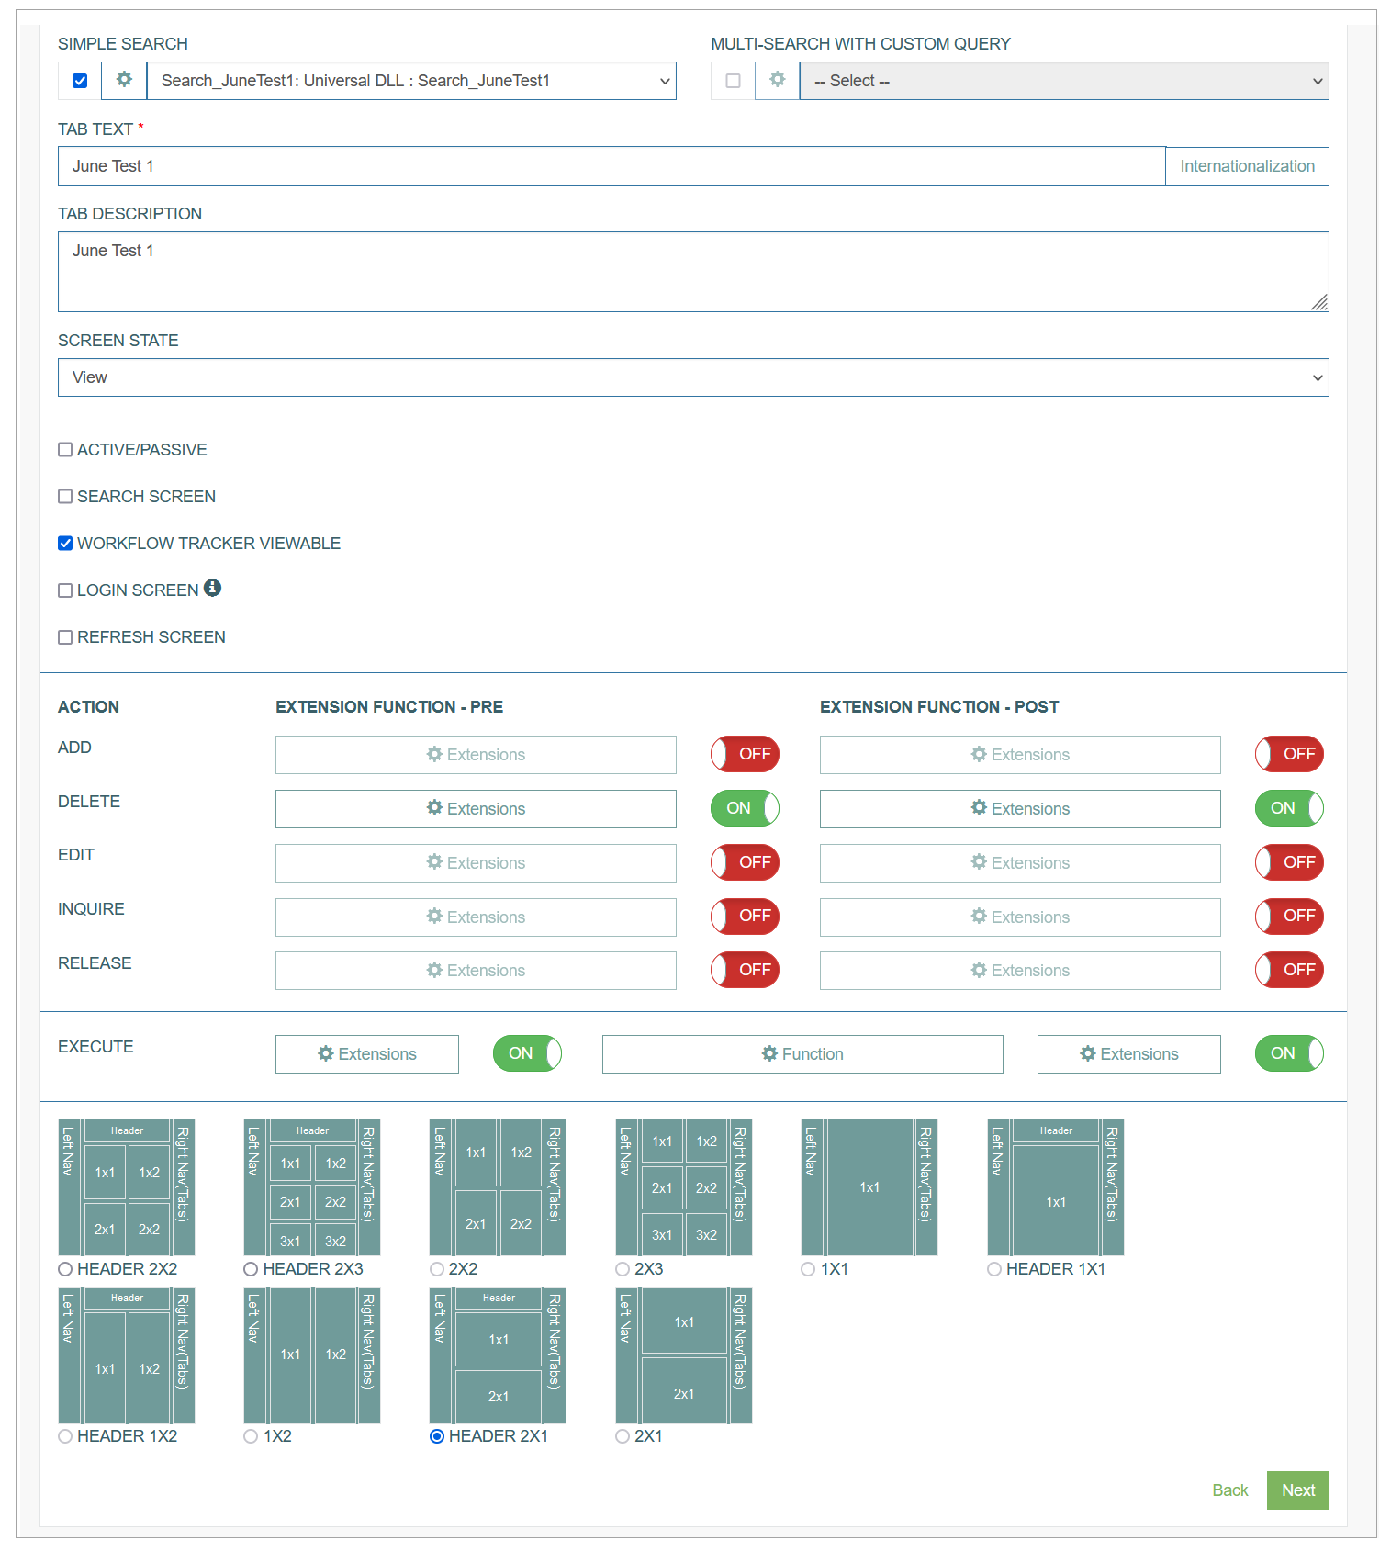Open the Execute pre Extensions button
The image size is (1391, 1552).
367,1054
